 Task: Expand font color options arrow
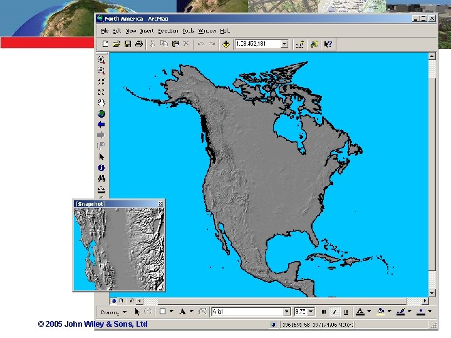click(x=369, y=311)
